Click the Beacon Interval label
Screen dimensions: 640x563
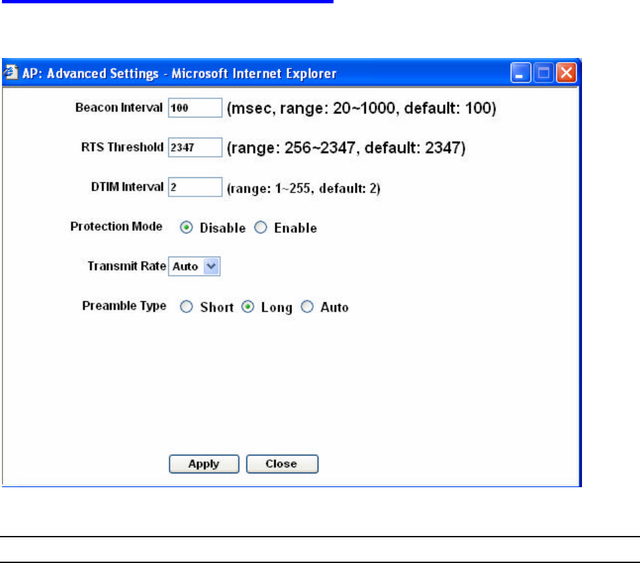click(119, 107)
